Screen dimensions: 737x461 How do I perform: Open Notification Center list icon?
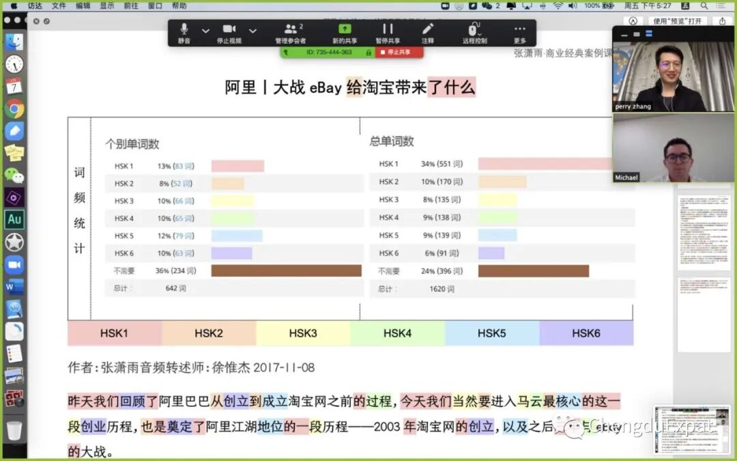point(721,5)
